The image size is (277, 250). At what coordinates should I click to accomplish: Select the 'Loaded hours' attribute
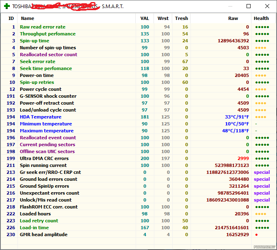click(35, 214)
